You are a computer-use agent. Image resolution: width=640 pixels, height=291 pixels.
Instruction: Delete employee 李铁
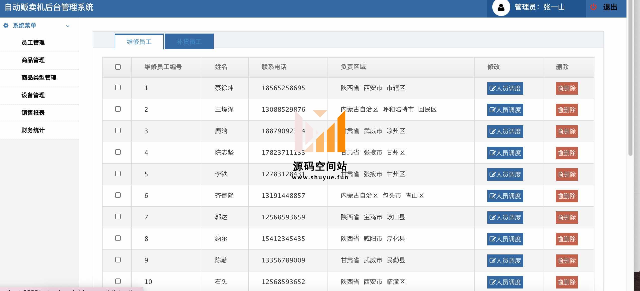(567, 175)
